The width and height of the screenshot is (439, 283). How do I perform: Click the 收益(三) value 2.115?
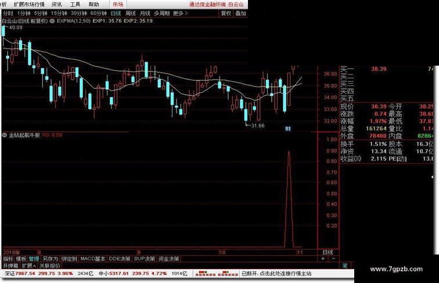click(379, 159)
